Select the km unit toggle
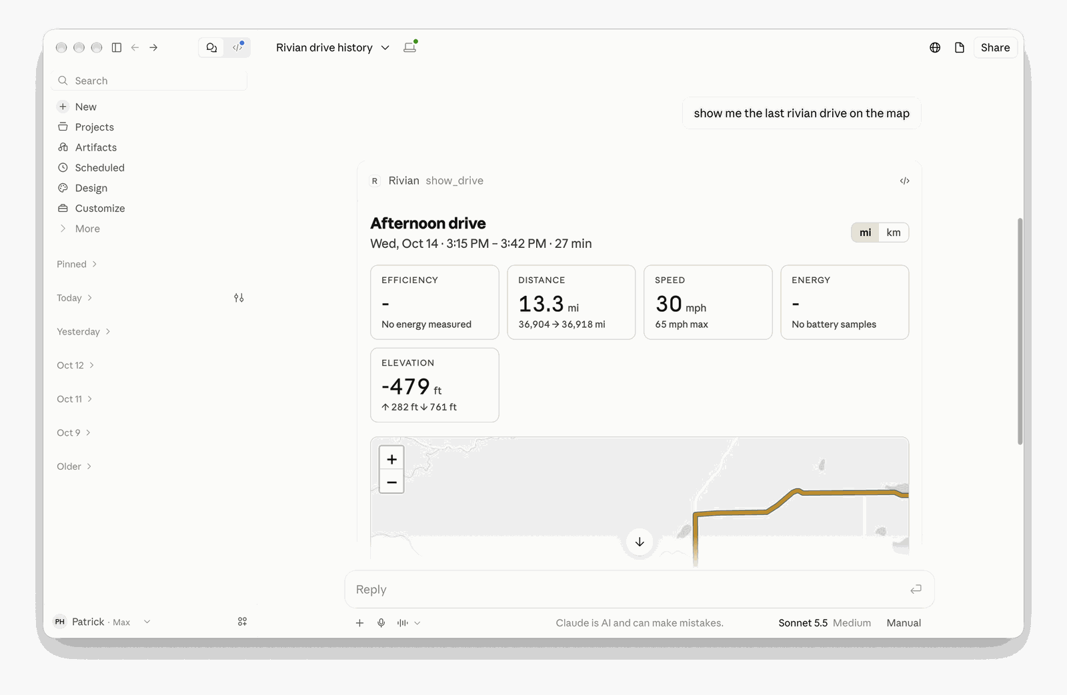The image size is (1067, 695). tap(894, 233)
